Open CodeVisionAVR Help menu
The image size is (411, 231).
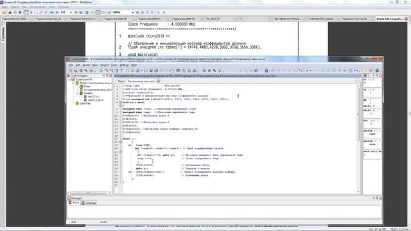[134, 65]
